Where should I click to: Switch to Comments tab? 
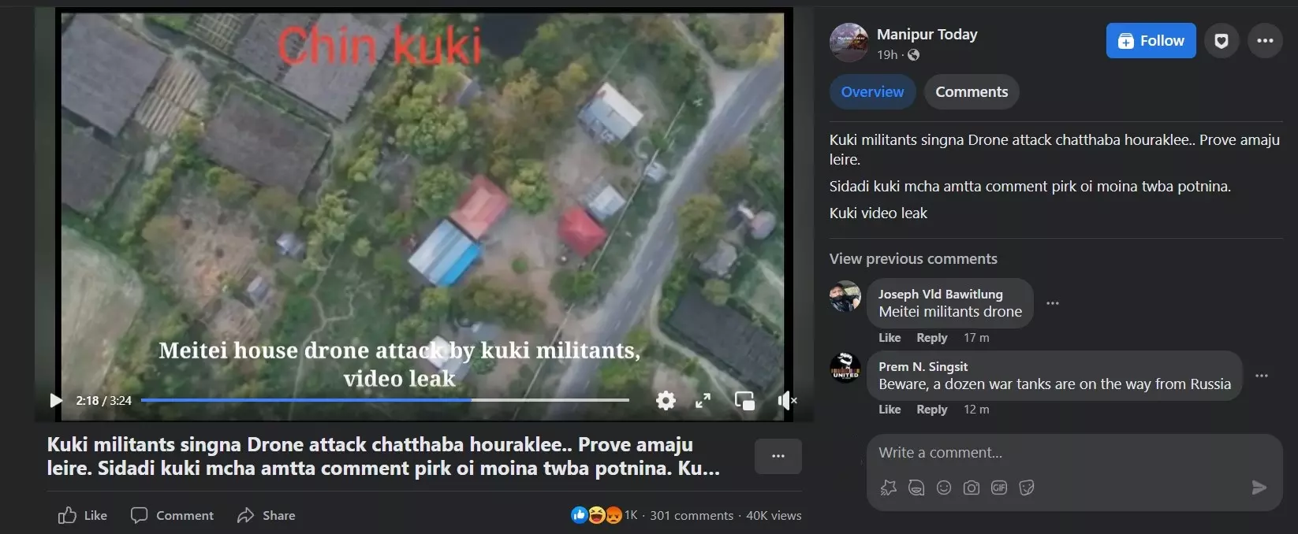coord(972,92)
